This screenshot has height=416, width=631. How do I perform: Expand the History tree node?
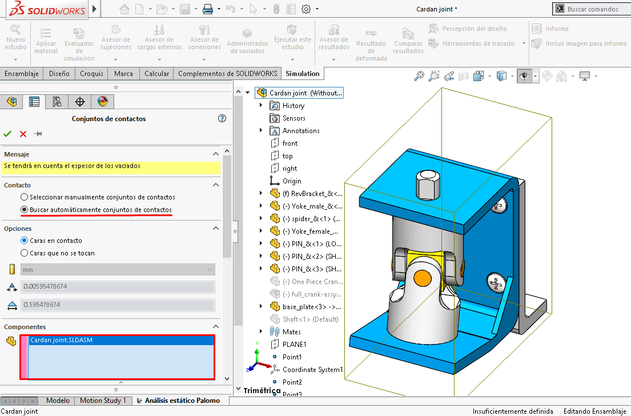coord(261,106)
